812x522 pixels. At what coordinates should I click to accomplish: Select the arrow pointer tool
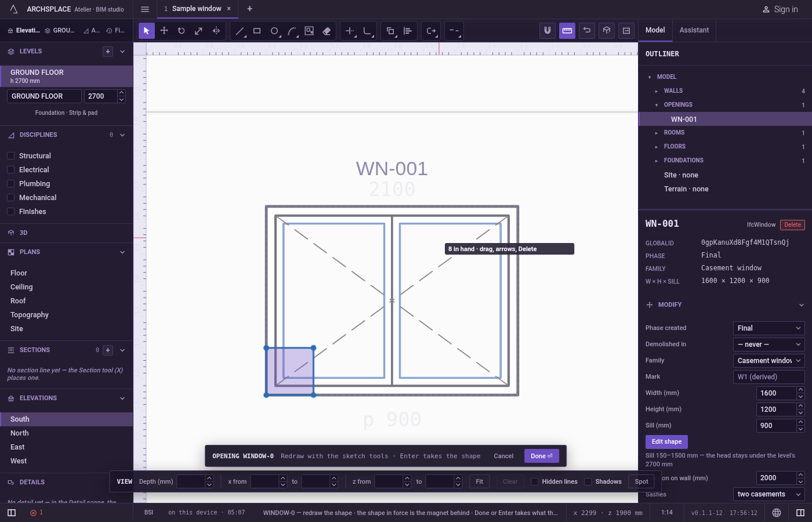[146, 31]
